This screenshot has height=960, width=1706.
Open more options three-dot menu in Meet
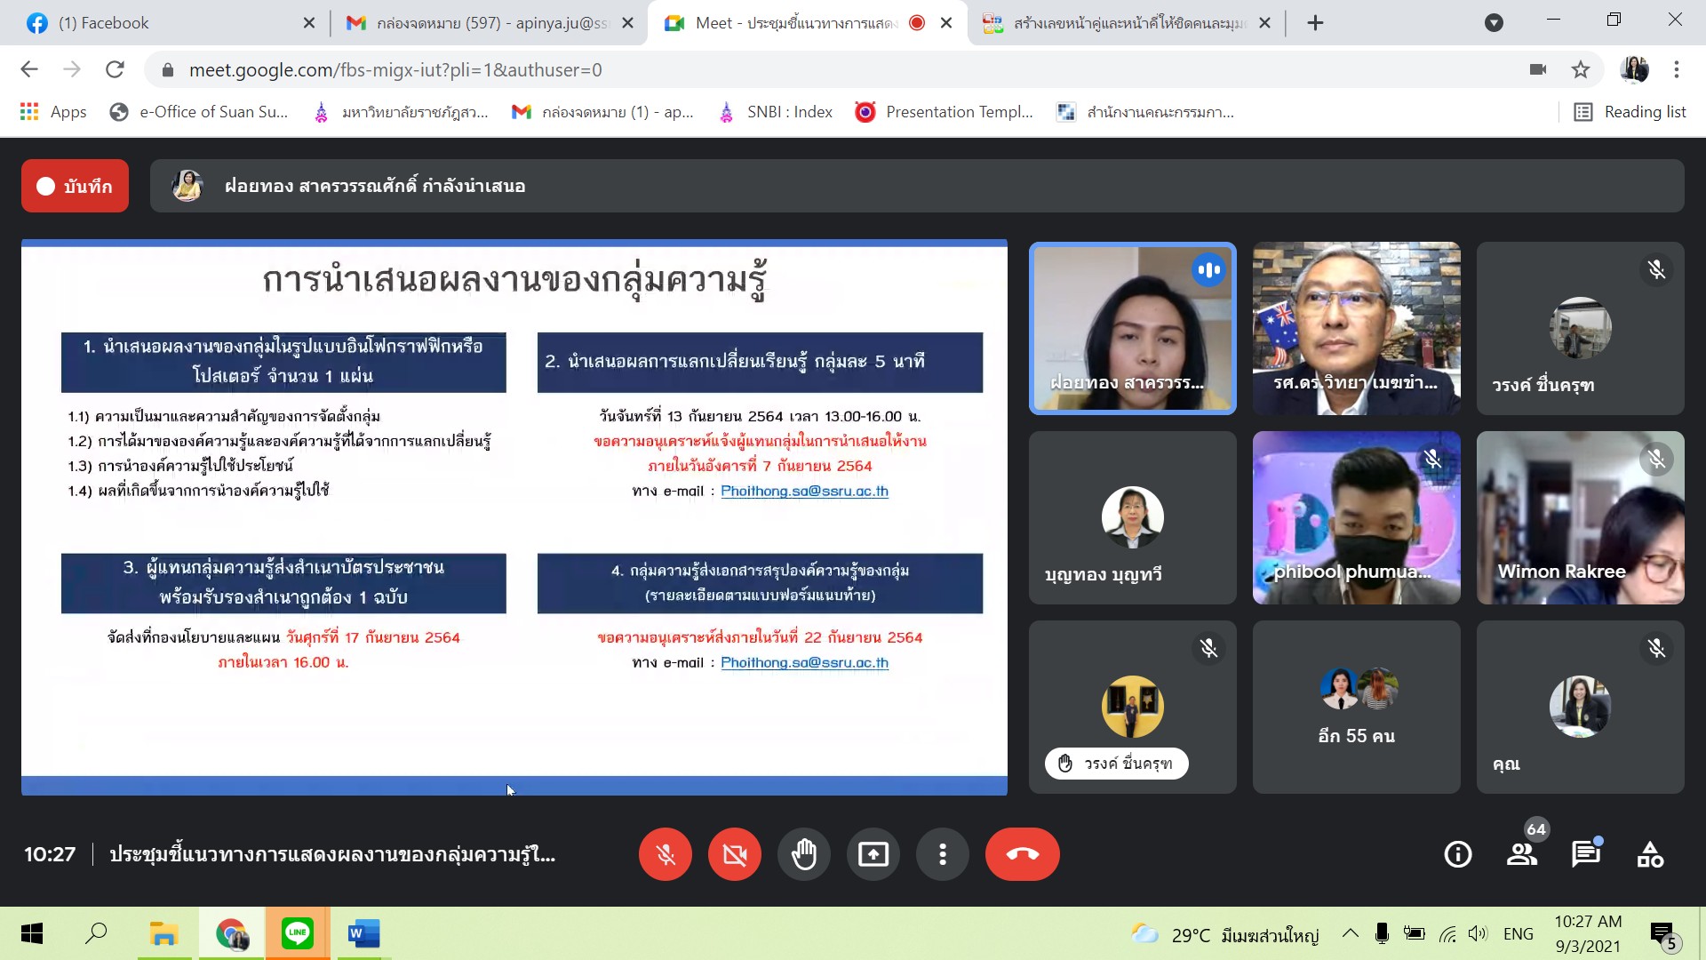click(942, 854)
